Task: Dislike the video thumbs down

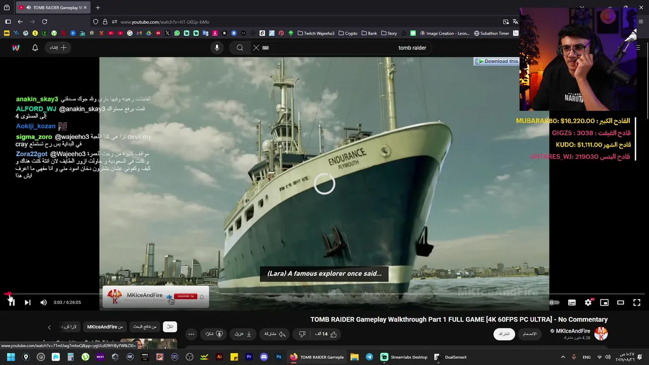Action: 302,334
